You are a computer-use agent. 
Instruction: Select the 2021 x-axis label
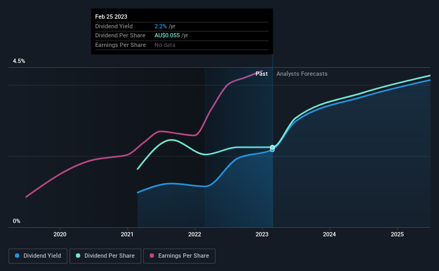coord(127,234)
